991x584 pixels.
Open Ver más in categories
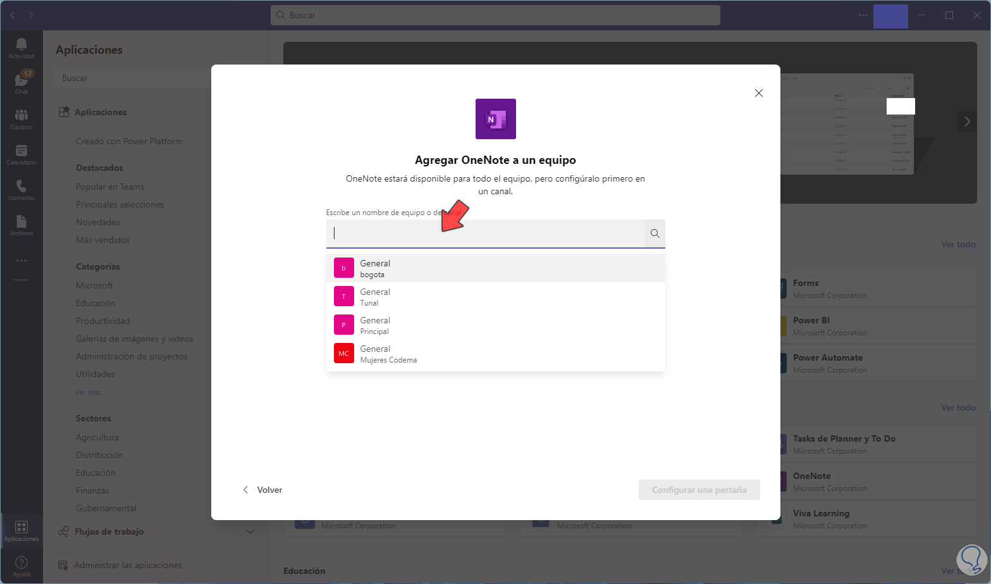coord(88,392)
